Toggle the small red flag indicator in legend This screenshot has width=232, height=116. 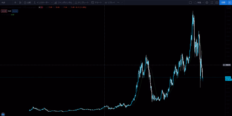coord(42,8)
